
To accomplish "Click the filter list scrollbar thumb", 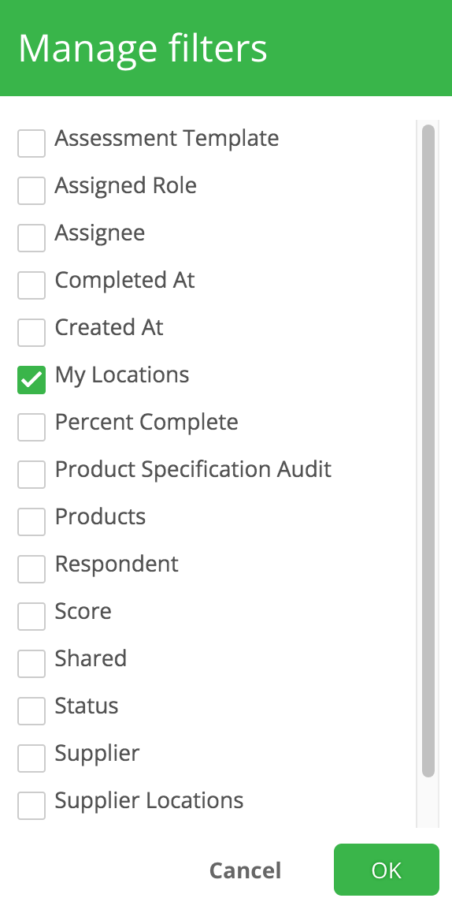I will pyautogui.click(x=428, y=451).
